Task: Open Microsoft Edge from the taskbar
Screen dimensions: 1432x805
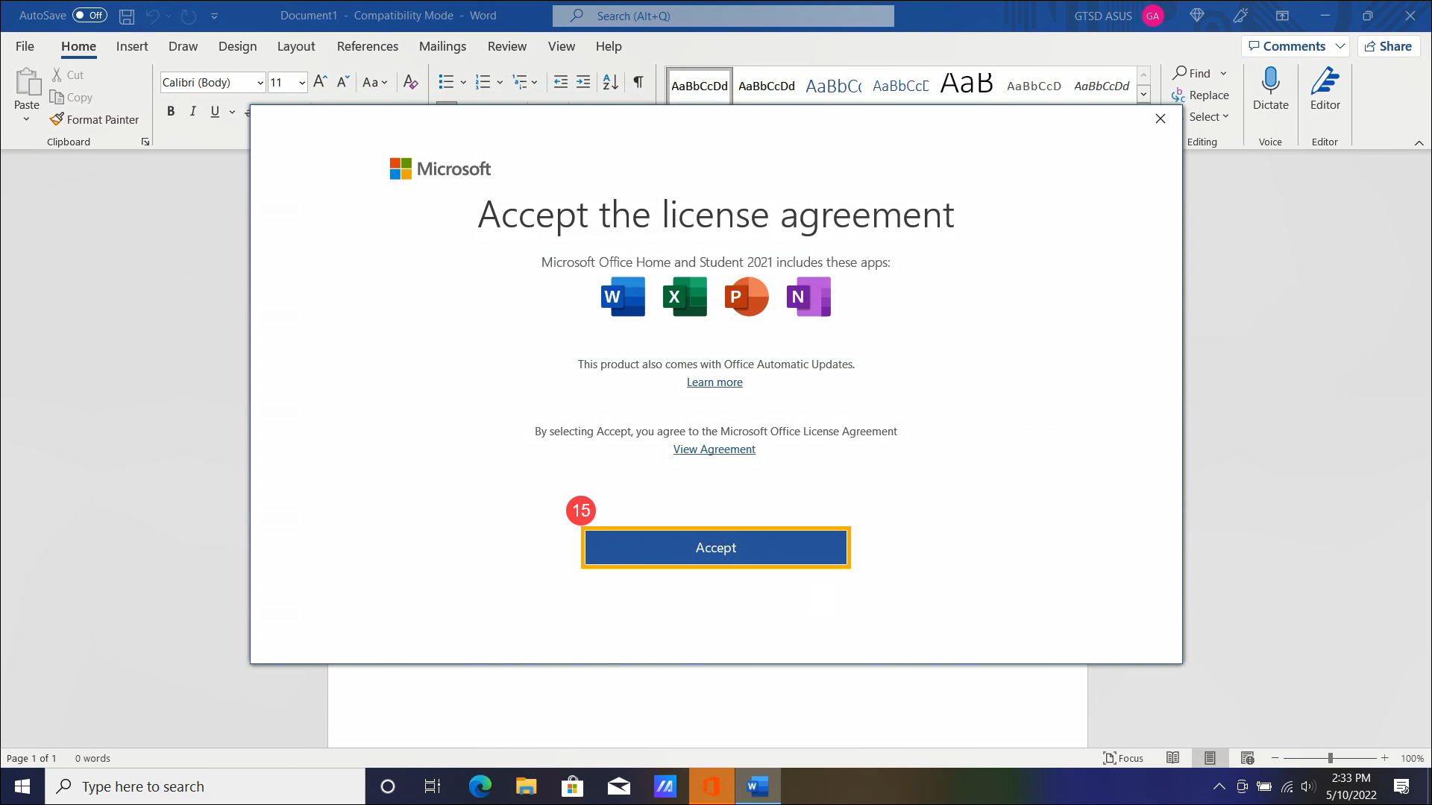Action: (480, 786)
